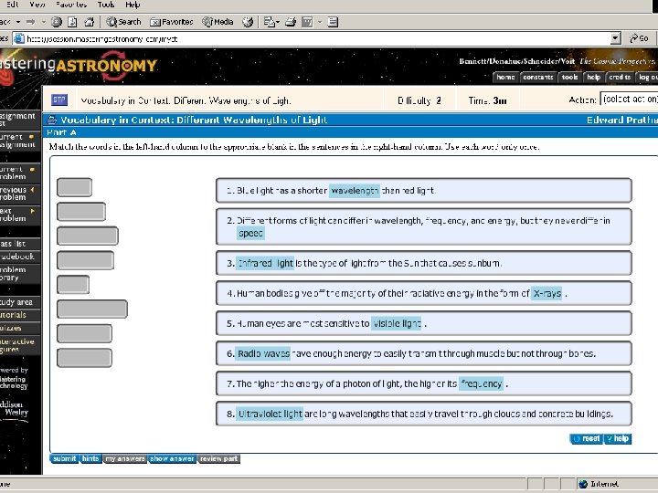Click the submit button
The image size is (658, 493).
(64, 458)
